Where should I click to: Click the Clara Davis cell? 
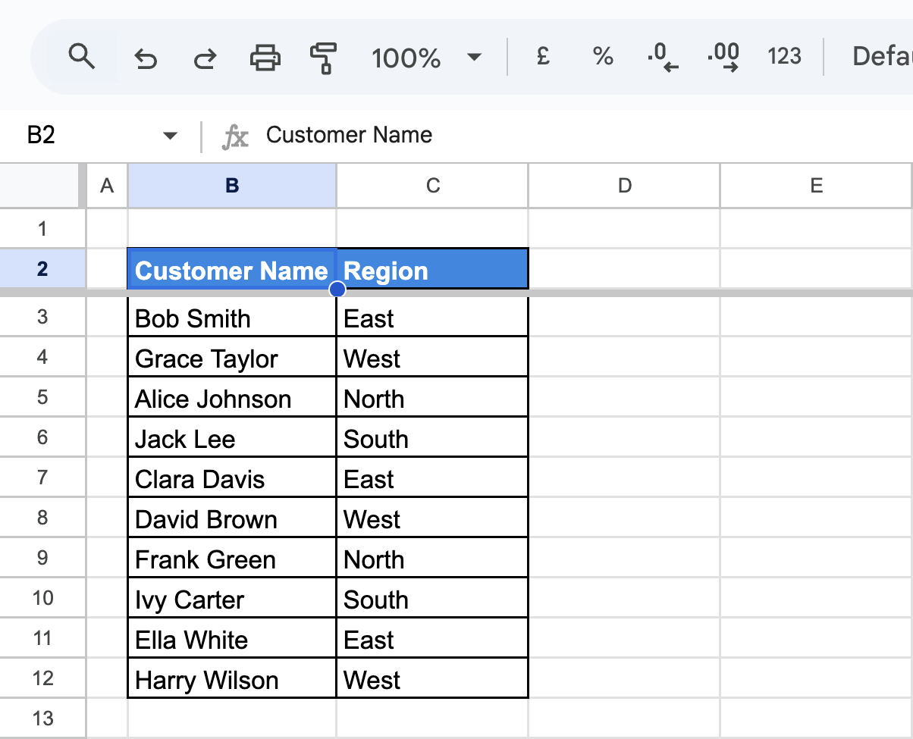coord(232,478)
